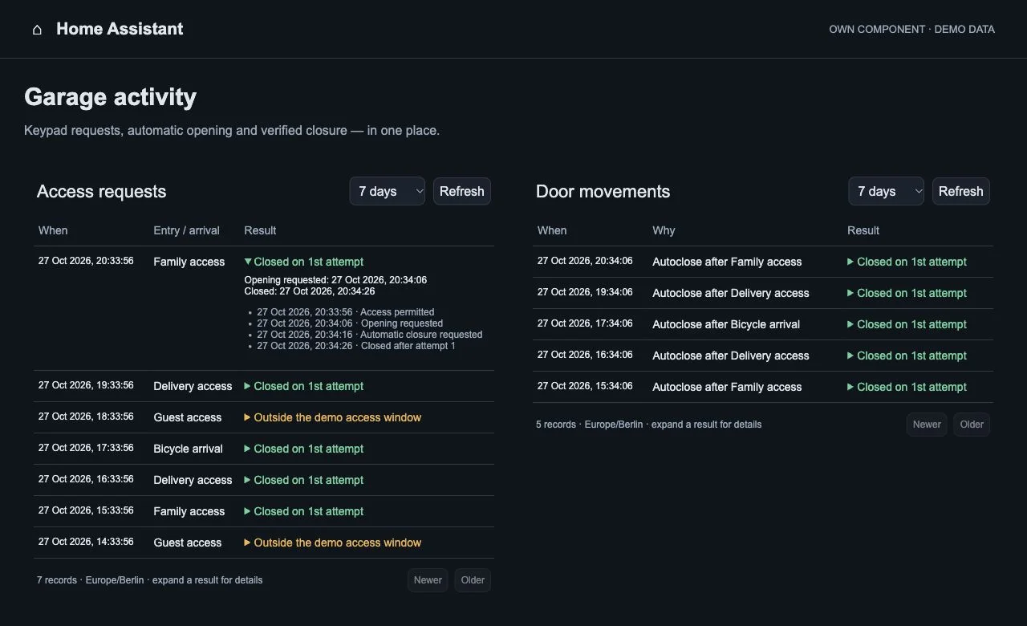Viewport: 1027px width, 626px height.
Task: Click the 'Entry / arrival' column header
Action: point(186,230)
